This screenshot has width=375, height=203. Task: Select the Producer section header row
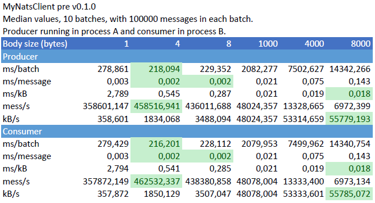click(187, 56)
